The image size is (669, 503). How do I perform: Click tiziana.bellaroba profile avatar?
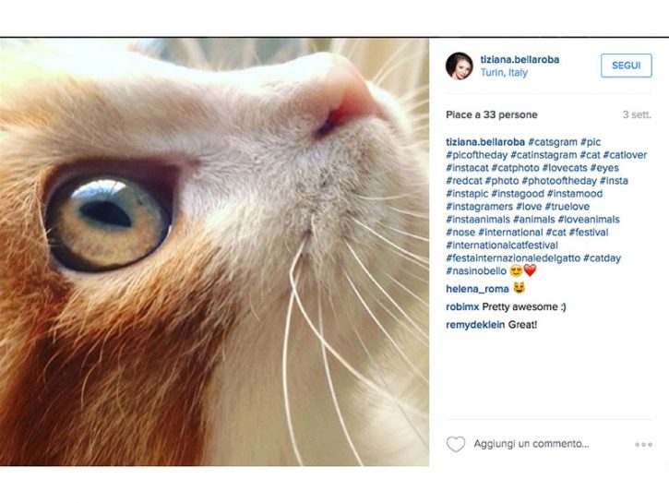(460, 66)
